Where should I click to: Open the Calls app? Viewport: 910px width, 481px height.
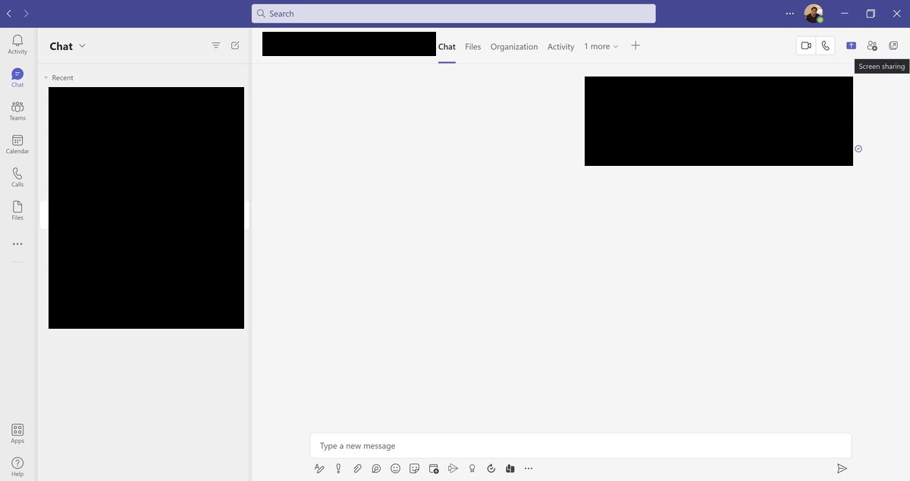coord(17,177)
